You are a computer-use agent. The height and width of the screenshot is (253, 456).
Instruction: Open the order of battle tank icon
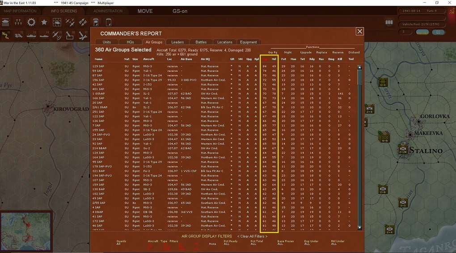(5, 22)
